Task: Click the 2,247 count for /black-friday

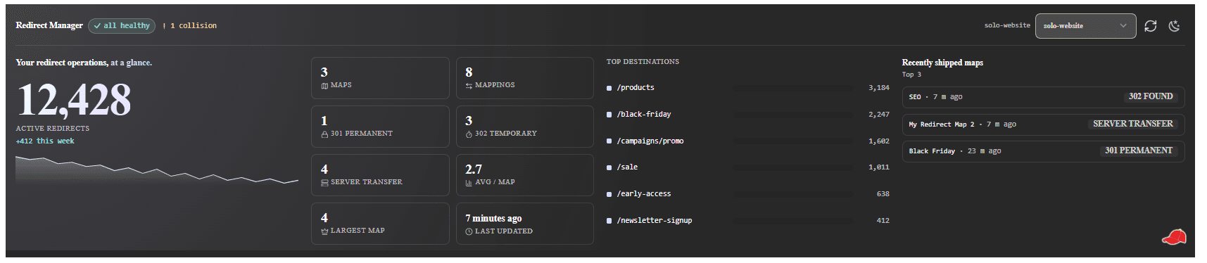Action: pos(879,114)
